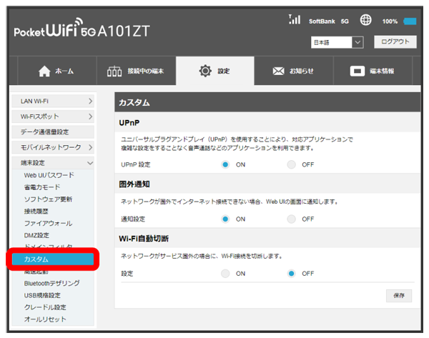Open the 端末情報 tab
The image size is (429, 338).
[372, 71]
